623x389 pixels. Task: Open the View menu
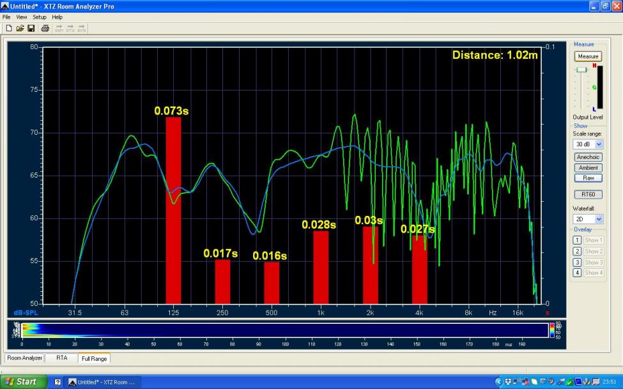(x=22, y=17)
